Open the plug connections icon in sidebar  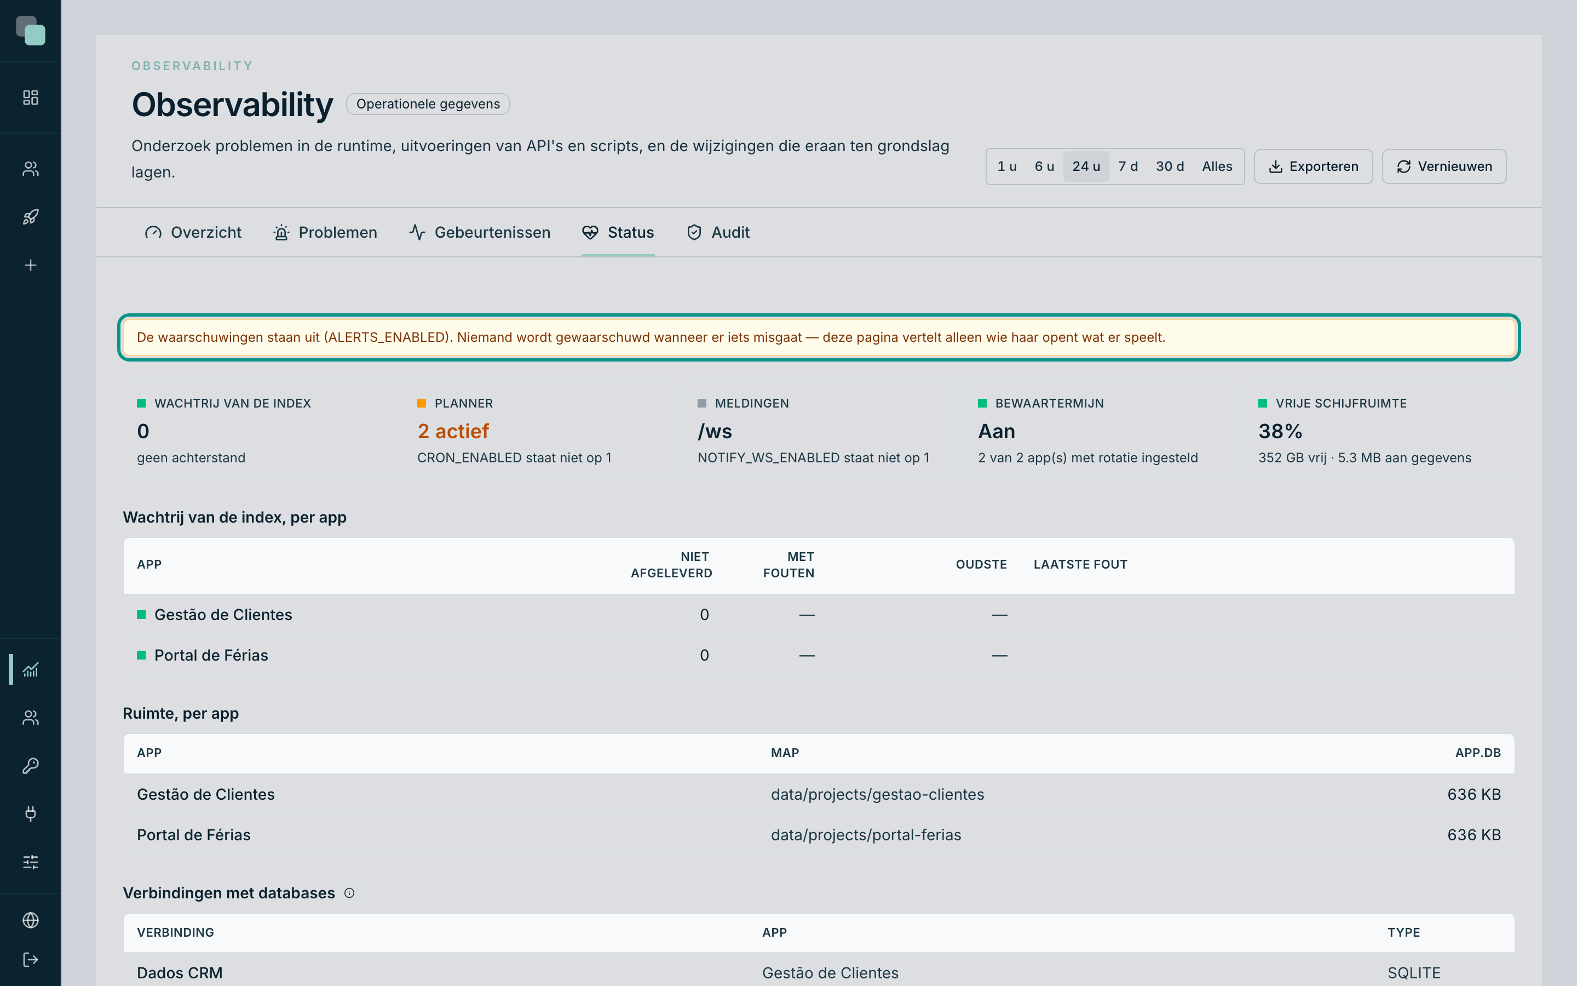[x=31, y=813]
